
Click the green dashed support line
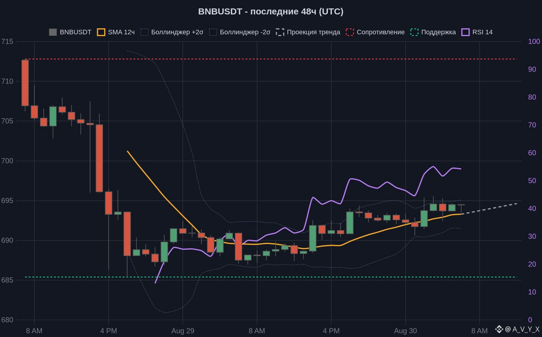coord(271,277)
